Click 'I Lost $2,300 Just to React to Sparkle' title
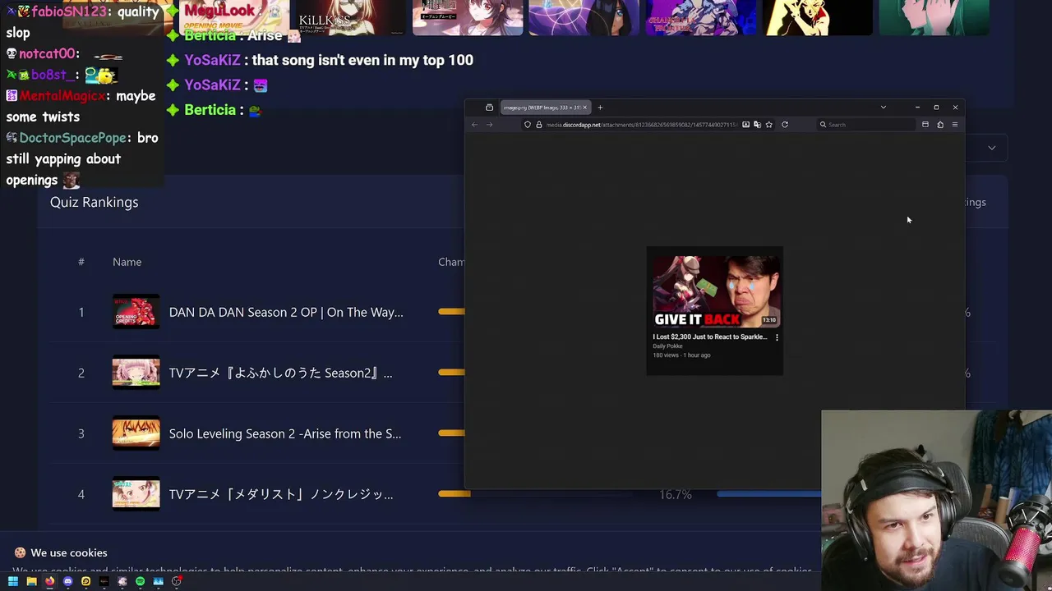Image resolution: width=1052 pixels, height=591 pixels. [710, 337]
